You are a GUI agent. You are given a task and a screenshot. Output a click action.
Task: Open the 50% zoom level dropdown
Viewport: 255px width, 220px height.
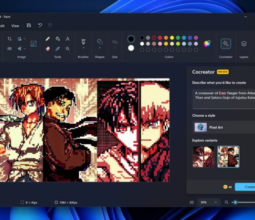coord(209,202)
